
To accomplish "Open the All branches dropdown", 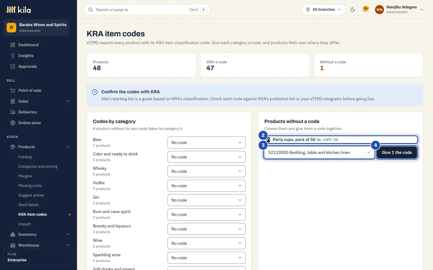I will click(324, 10).
